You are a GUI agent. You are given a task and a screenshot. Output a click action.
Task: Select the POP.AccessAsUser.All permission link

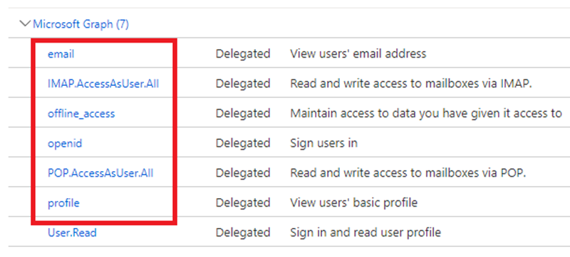[100, 173]
